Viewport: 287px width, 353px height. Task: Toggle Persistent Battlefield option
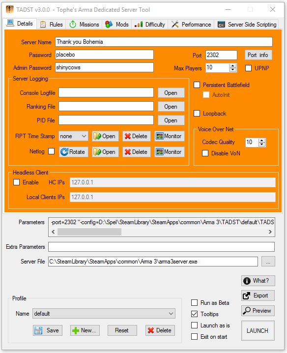click(x=197, y=85)
